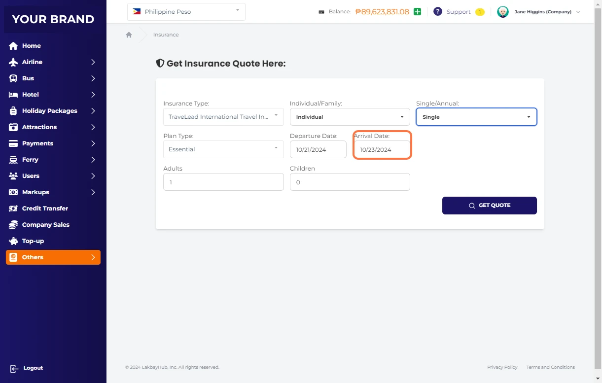602x383 pixels.
Task: Open the Privacy Policy link
Action: 502,367
